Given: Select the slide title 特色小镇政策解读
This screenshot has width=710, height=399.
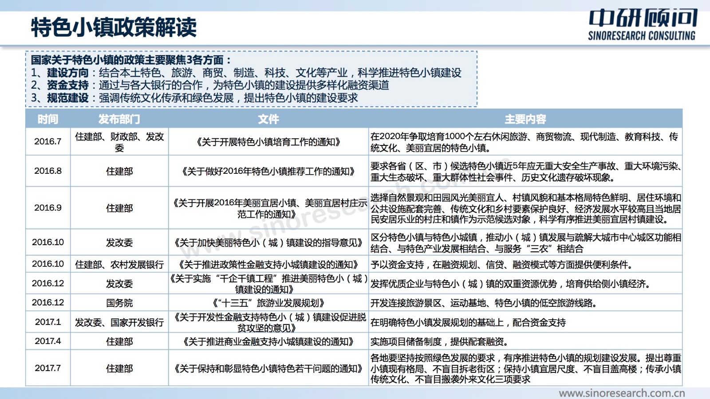Looking at the screenshot, I should (114, 27).
